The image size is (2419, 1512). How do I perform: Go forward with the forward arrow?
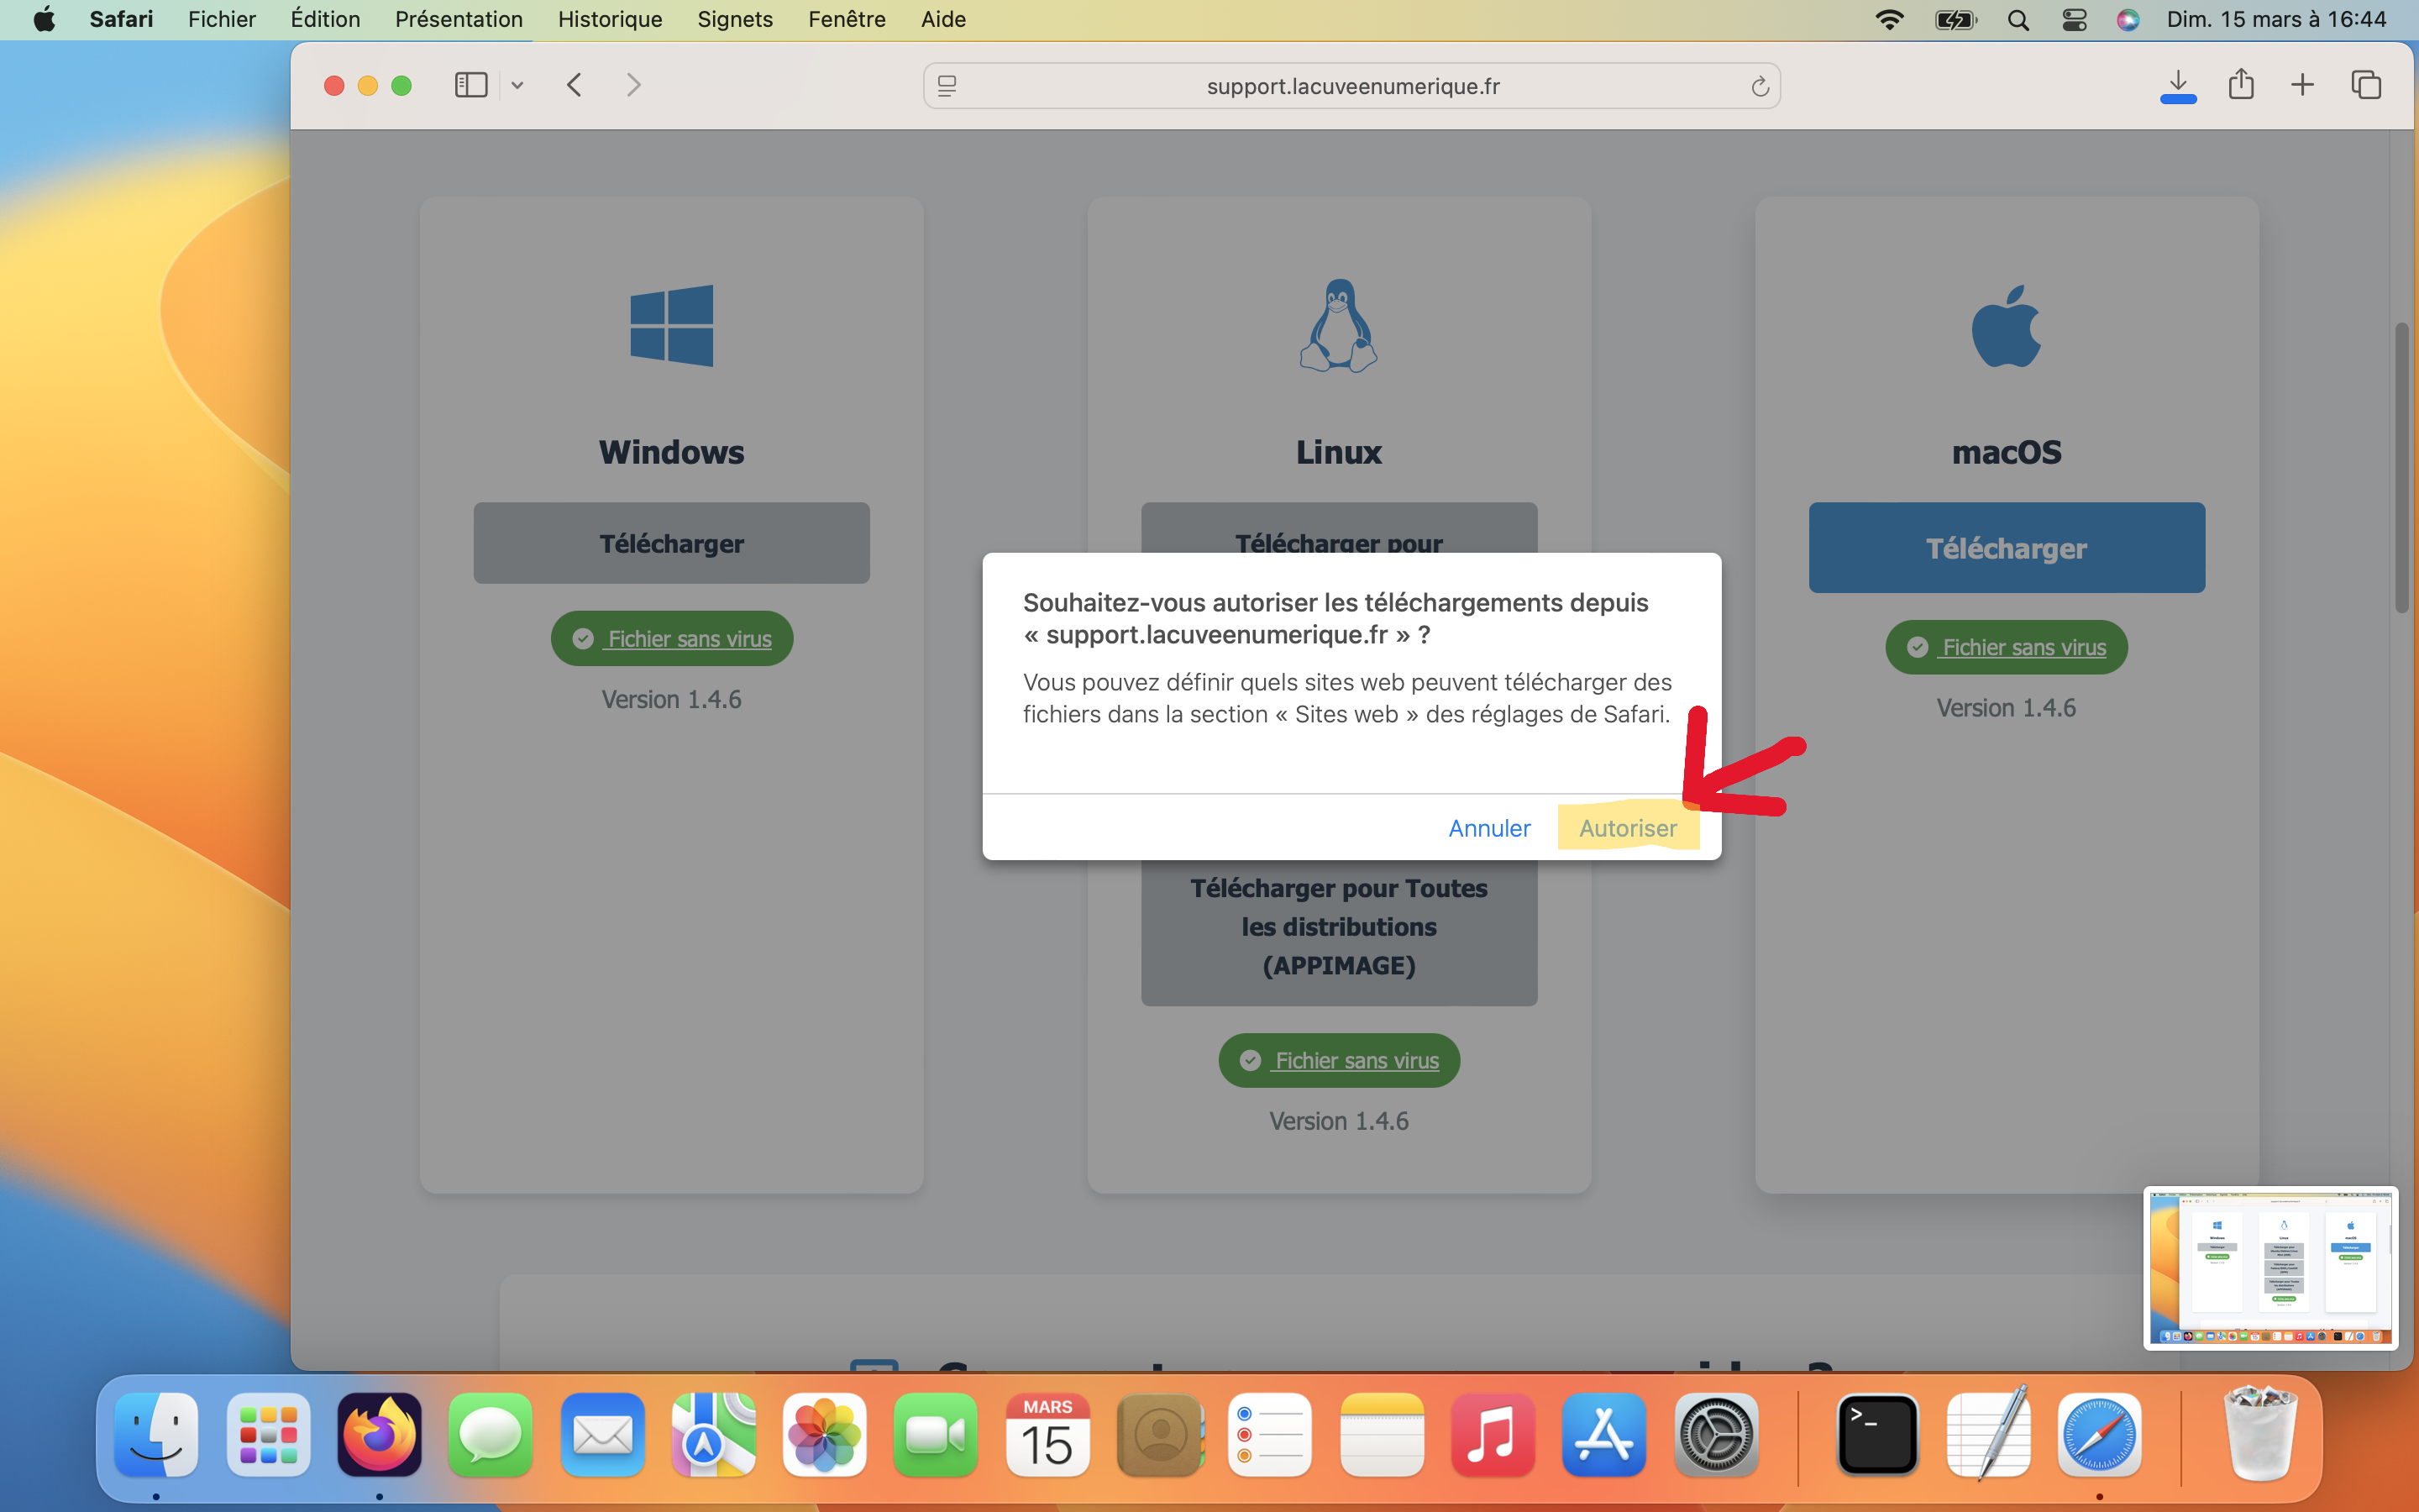(632, 85)
